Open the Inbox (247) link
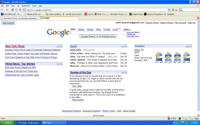Viewport: 200px width, 125px height. 75,50
